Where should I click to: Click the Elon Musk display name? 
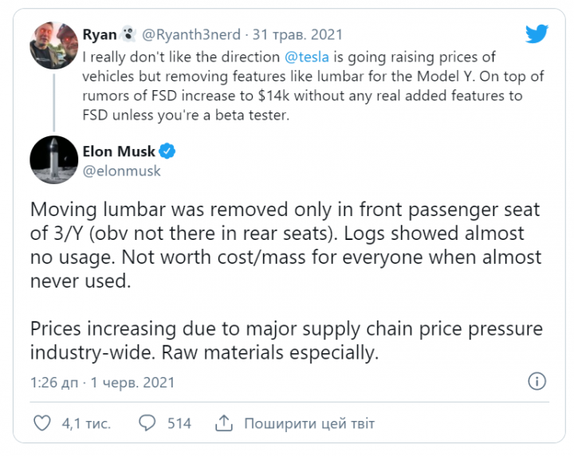pos(119,151)
